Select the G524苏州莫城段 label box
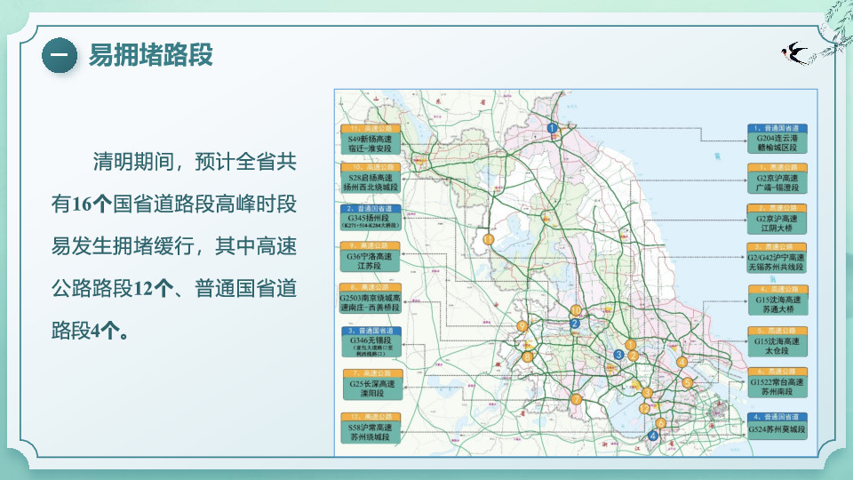The width and height of the screenshot is (853, 480). click(777, 426)
